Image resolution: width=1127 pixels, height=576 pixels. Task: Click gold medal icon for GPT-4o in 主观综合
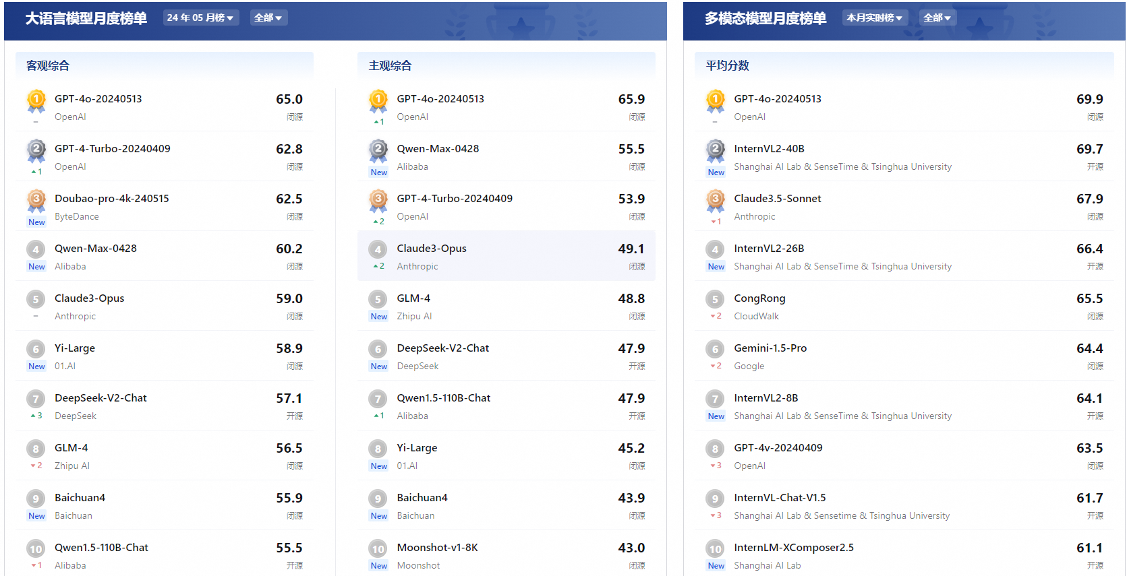tap(378, 102)
